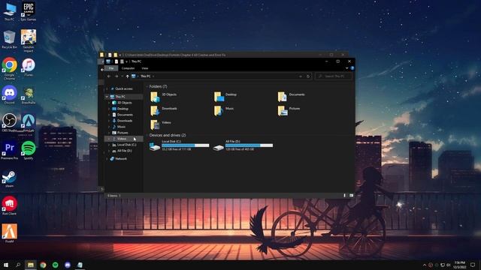Launch Brawlhalla desktop shortcut

coord(29,95)
